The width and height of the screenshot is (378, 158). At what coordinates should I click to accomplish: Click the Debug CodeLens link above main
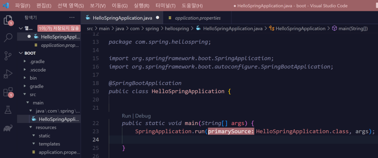(143, 116)
